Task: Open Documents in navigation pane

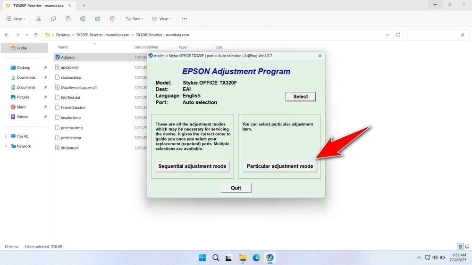Action: click(x=26, y=87)
